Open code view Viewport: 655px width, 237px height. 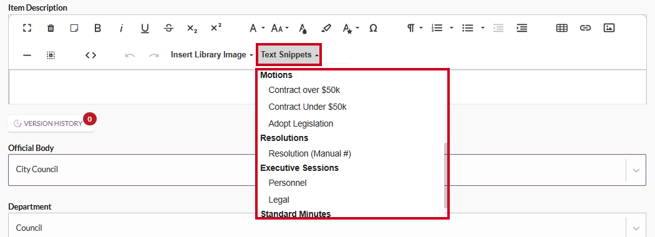click(x=90, y=55)
